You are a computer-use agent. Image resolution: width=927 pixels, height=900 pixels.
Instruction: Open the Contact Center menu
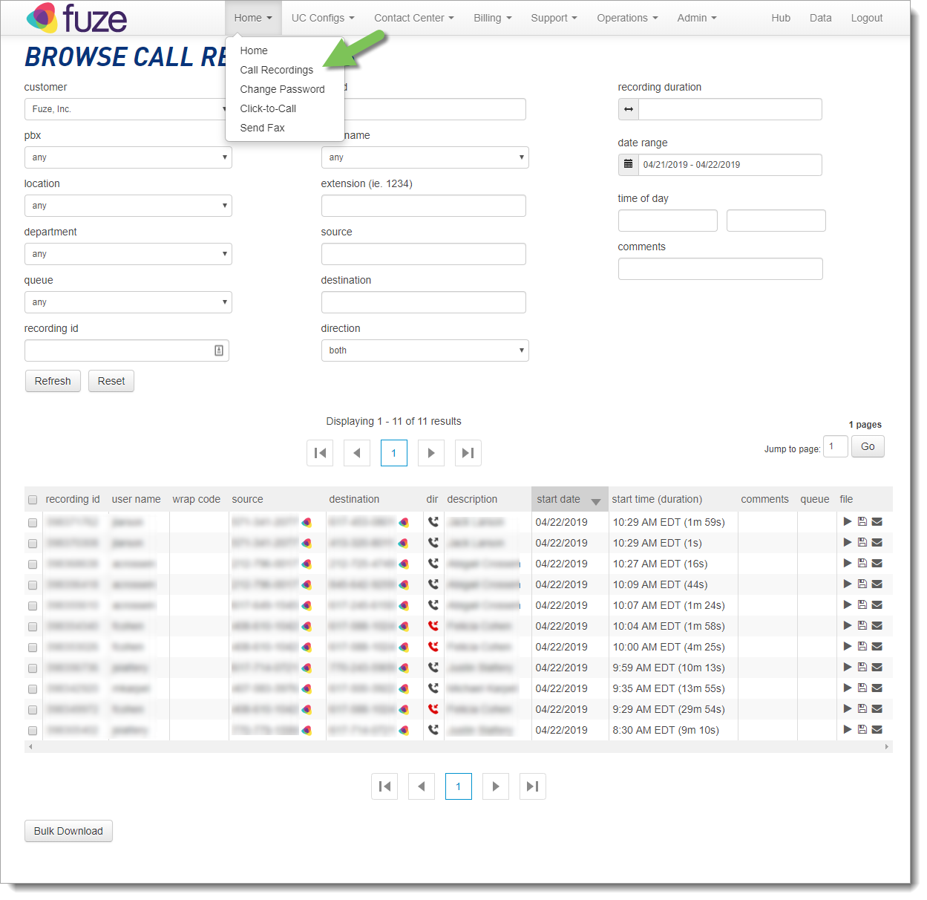(x=413, y=18)
